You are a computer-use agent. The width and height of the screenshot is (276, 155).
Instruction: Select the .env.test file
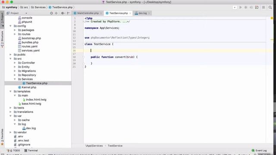(23, 141)
